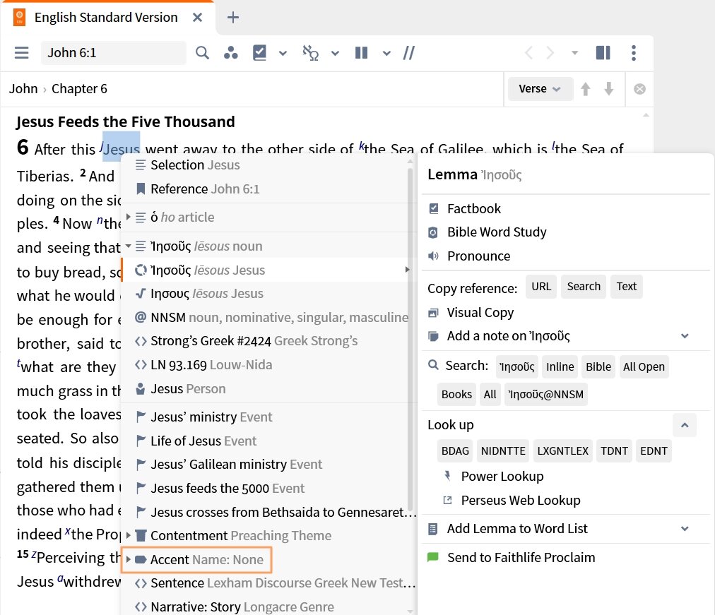The width and height of the screenshot is (715, 615).
Task: Open the hamburger panel menu
Action: 22,53
